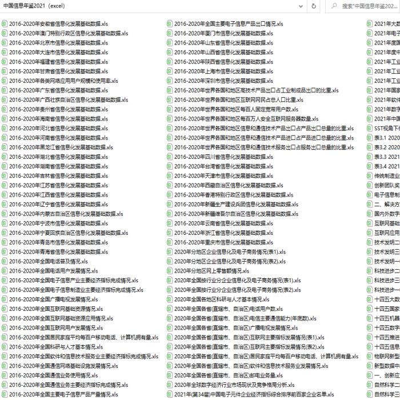The height and width of the screenshot is (400, 400).
Task: Select 2016-2020年香港特别行政区信息化发展基础数据.xls
Action: point(234,195)
